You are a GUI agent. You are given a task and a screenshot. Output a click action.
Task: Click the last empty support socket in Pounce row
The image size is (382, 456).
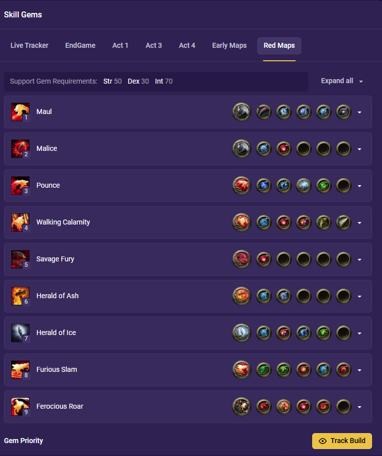(344, 186)
